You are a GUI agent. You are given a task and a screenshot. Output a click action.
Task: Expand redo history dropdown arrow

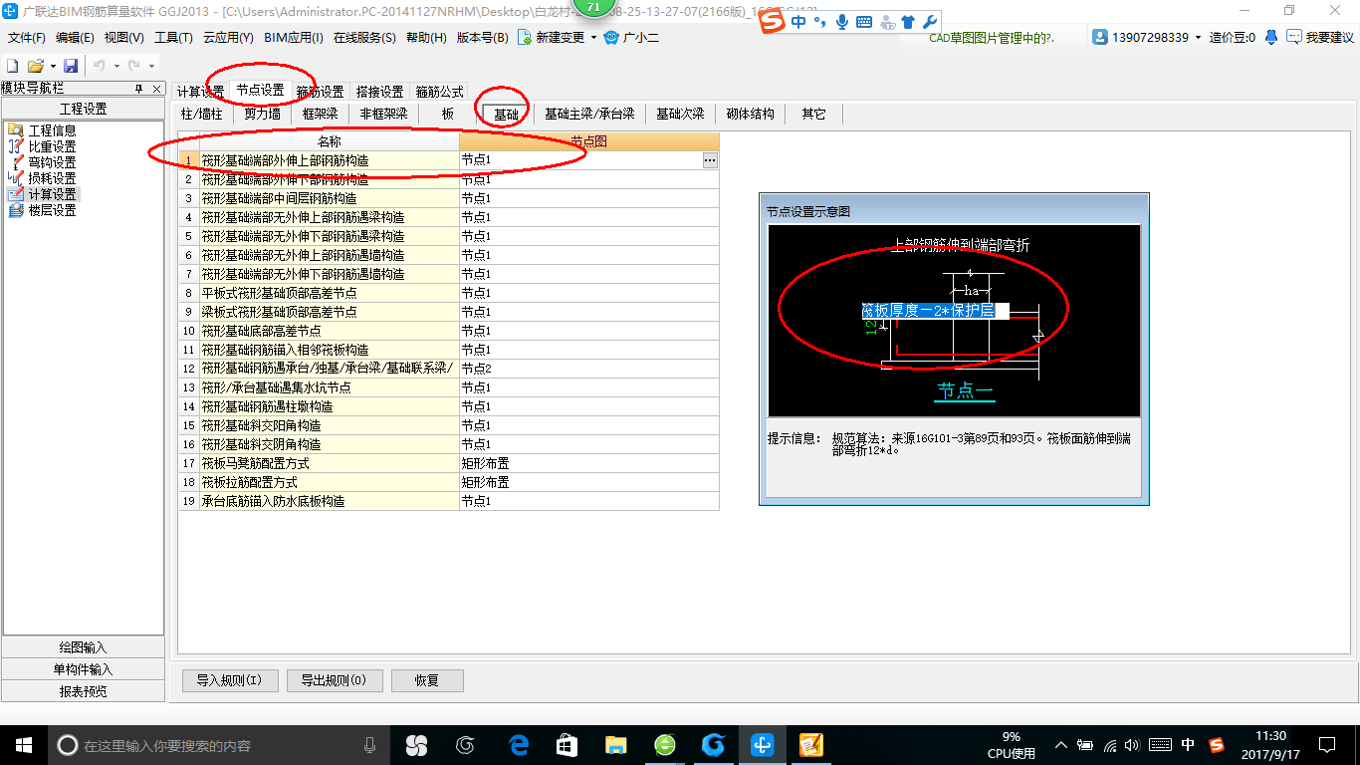coord(150,66)
